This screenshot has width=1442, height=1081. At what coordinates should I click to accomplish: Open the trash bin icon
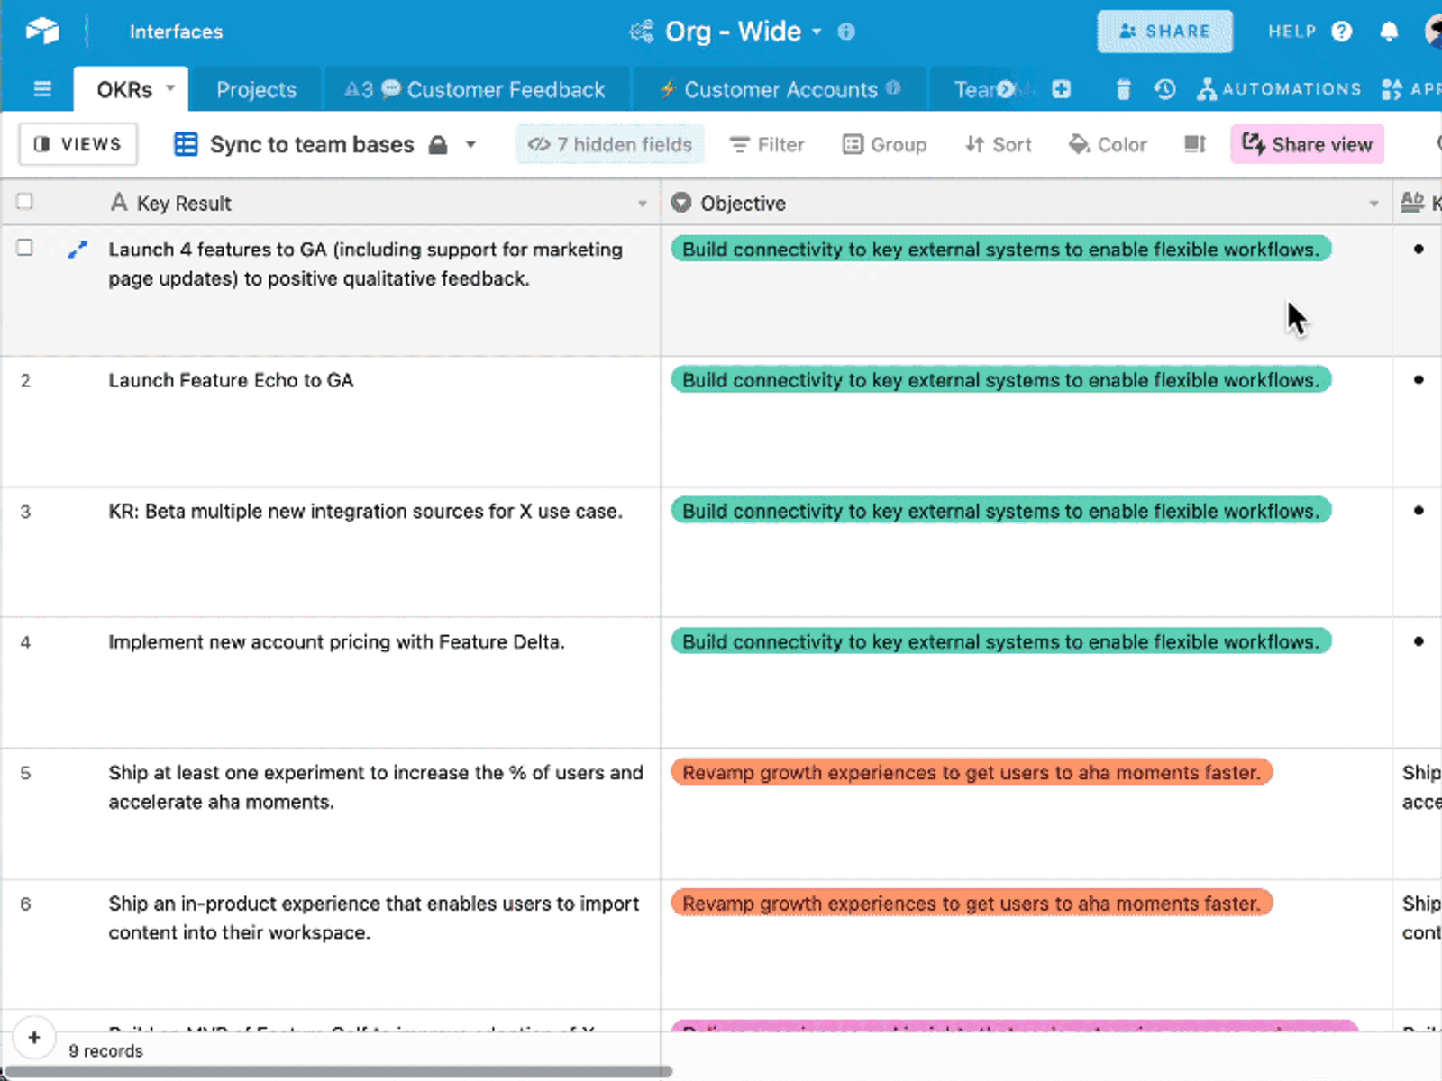1123,89
